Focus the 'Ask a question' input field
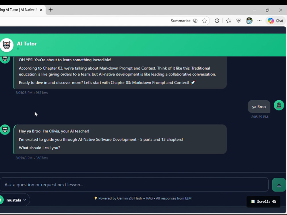 134,185
